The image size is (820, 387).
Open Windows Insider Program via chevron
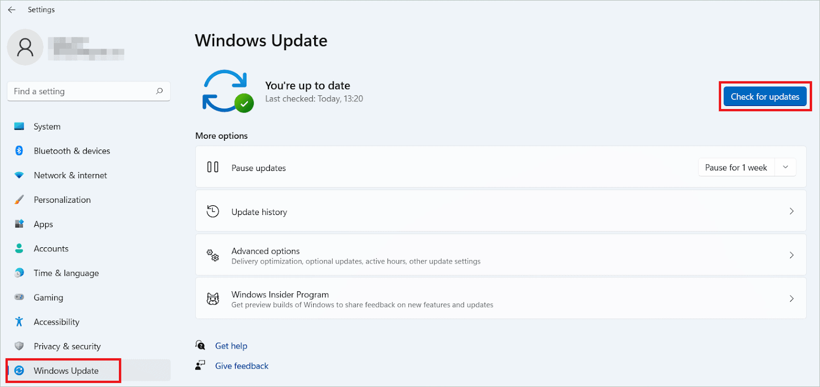[792, 298]
